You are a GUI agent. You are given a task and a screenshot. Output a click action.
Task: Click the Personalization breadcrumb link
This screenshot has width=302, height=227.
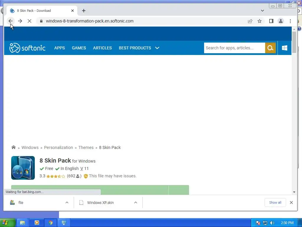click(59, 147)
